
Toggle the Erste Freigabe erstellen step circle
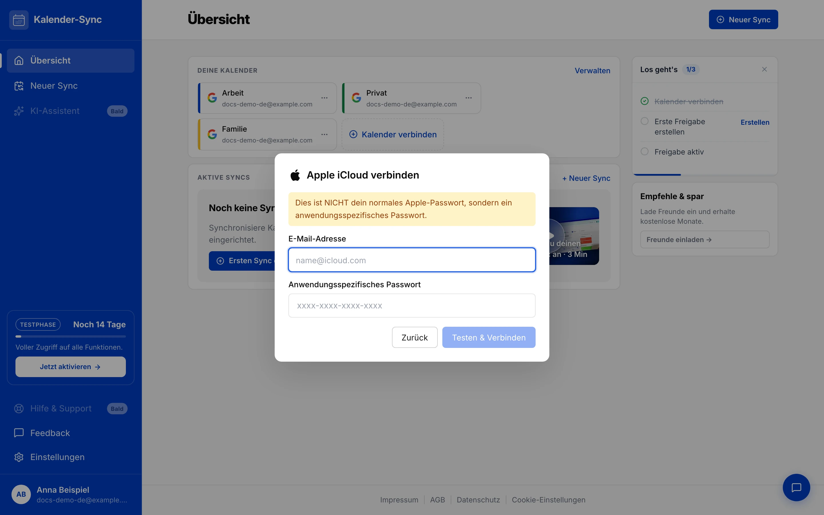(645, 121)
